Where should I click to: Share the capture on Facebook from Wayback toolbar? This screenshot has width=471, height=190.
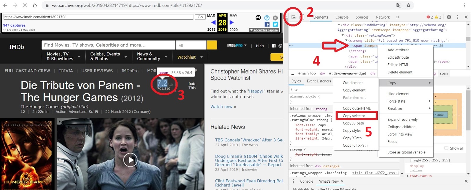tap(267, 24)
